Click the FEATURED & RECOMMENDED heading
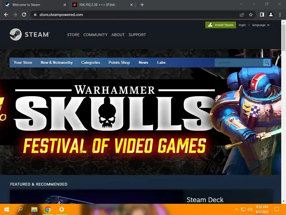The image size is (286, 215). (39, 184)
